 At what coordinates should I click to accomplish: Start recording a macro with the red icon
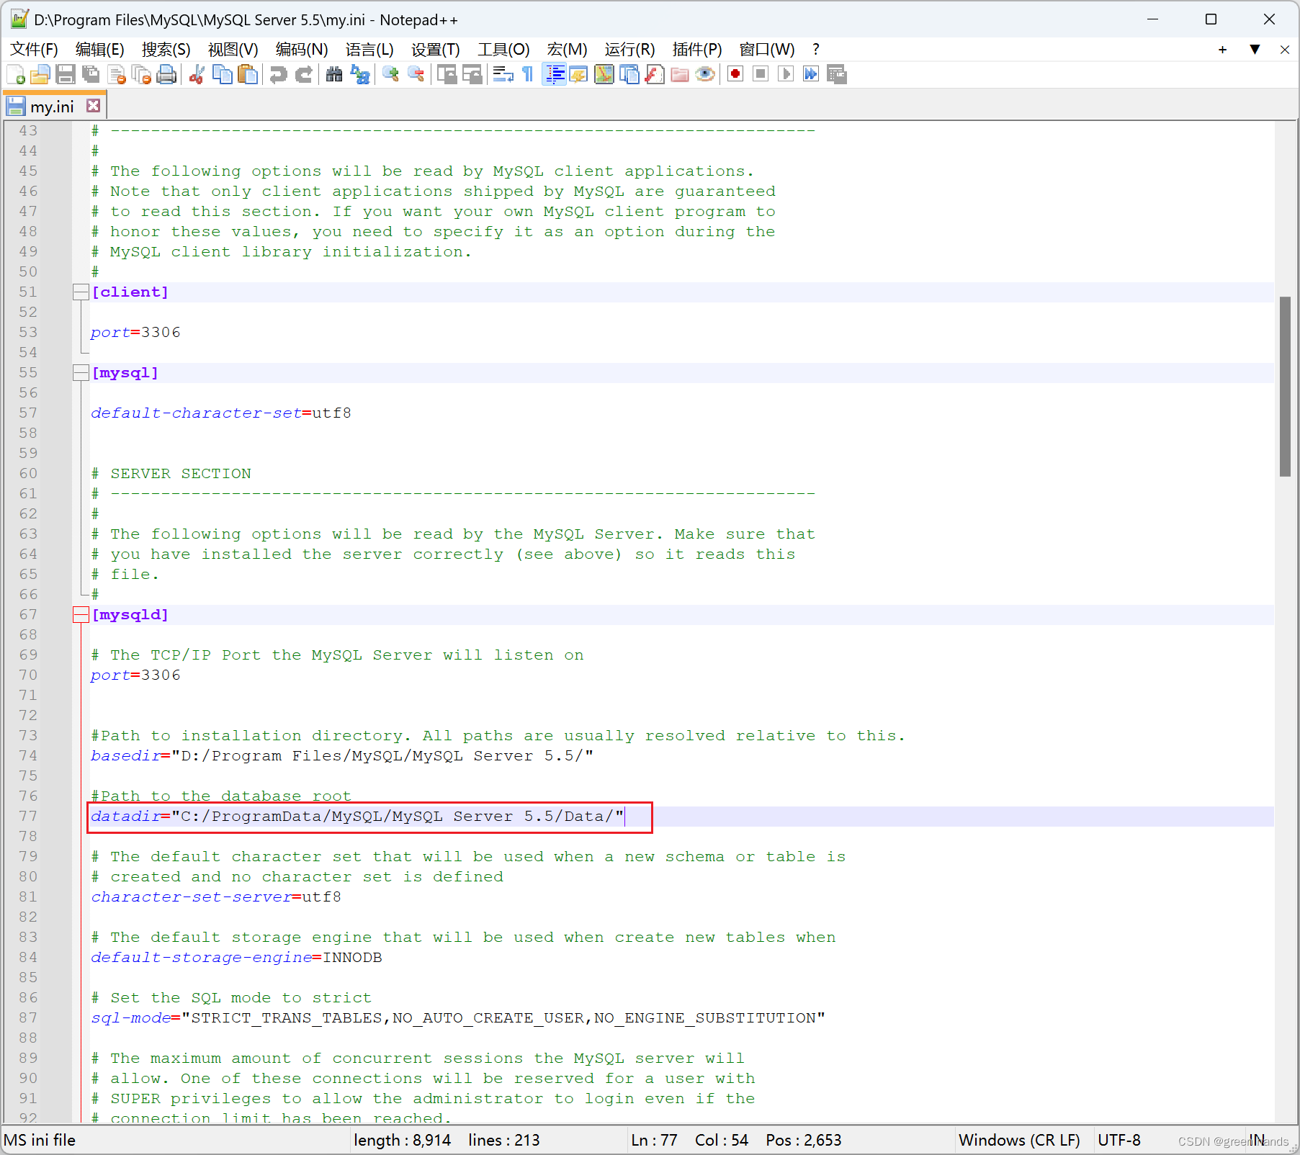[735, 74]
